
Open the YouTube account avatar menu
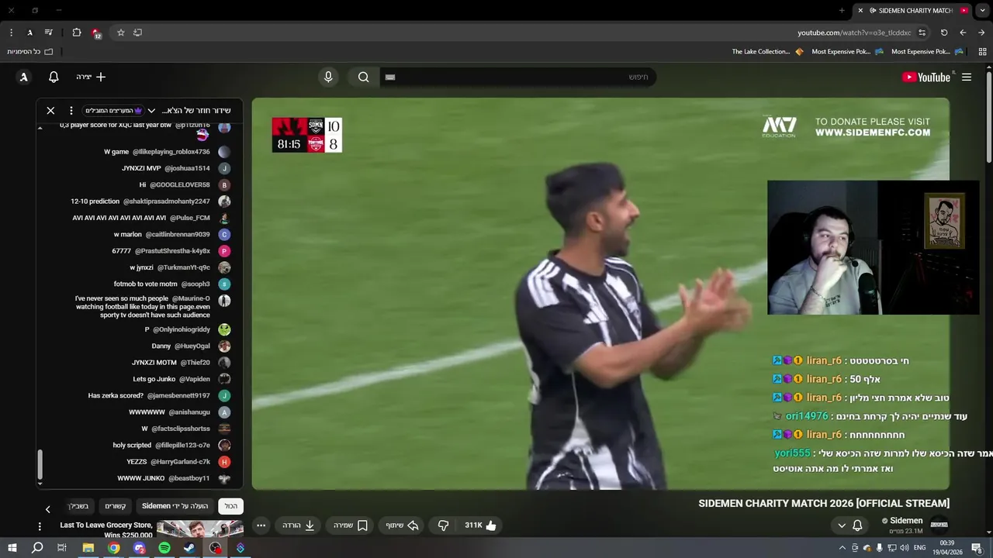[24, 77]
